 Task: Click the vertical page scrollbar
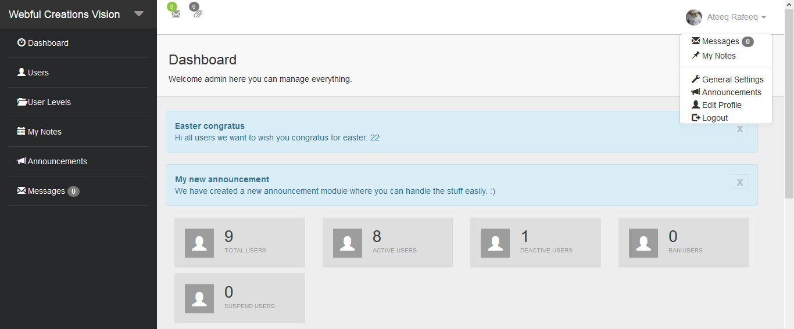pyautogui.click(x=789, y=116)
